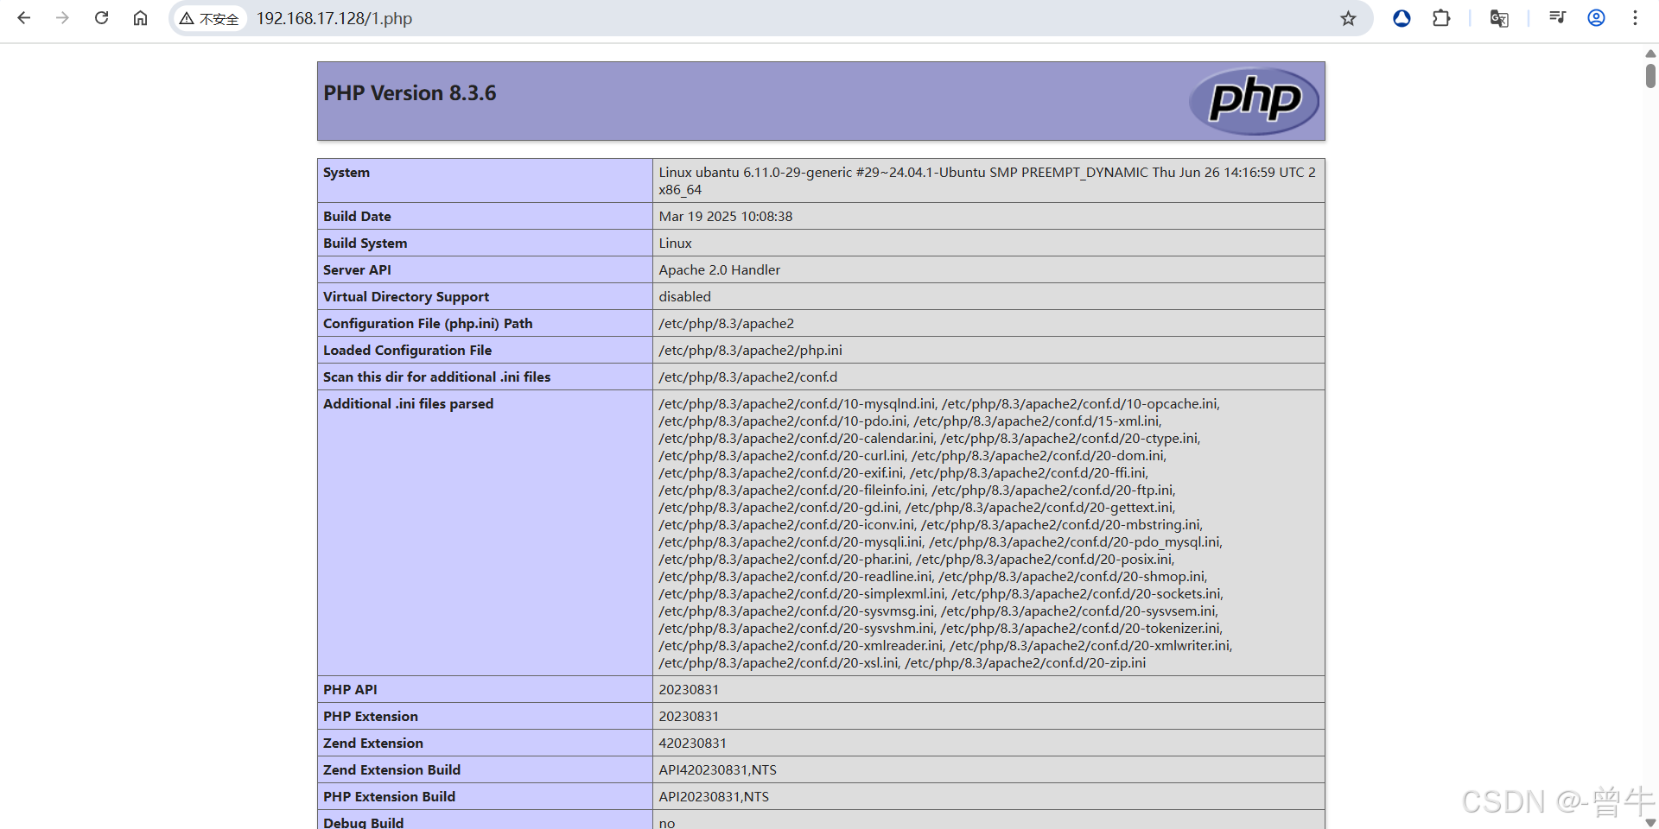The width and height of the screenshot is (1659, 829).
Task: Select the Scan this dir label
Action: [436, 377]
